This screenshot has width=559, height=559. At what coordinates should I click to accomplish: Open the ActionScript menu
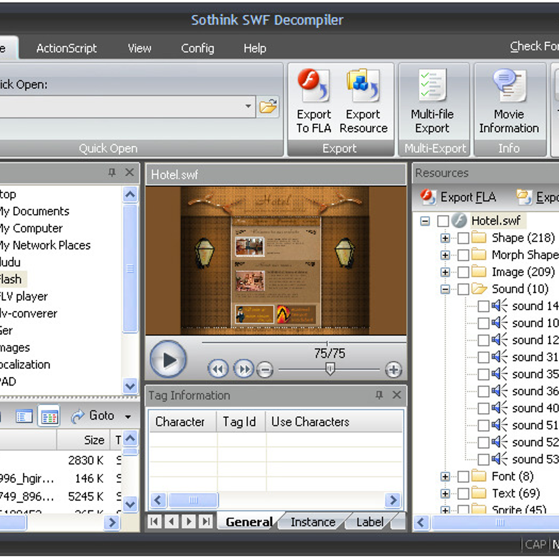67,48
